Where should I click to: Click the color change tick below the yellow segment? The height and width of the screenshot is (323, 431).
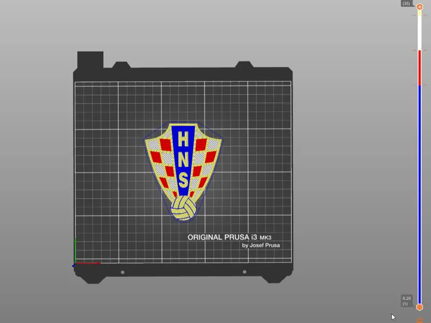pos(420,16)
